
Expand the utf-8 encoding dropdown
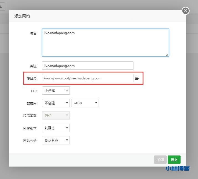pyautogui.click(x=85, y=103)
